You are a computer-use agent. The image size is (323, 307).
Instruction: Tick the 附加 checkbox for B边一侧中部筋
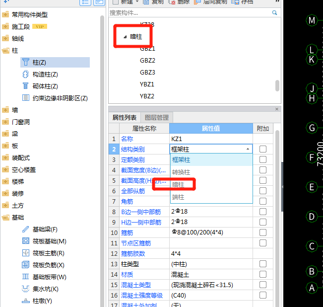click(263, 212)
